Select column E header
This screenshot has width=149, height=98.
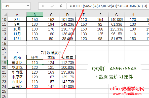84,15
